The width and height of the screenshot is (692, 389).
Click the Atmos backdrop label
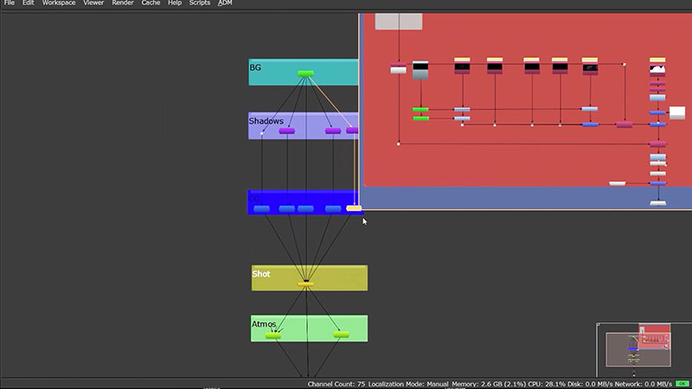tap(263, 324)
